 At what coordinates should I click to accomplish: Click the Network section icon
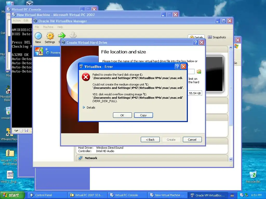(x=80, y=158)
